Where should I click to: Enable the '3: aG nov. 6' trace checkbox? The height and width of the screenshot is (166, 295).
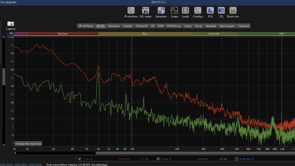(236, 159)
